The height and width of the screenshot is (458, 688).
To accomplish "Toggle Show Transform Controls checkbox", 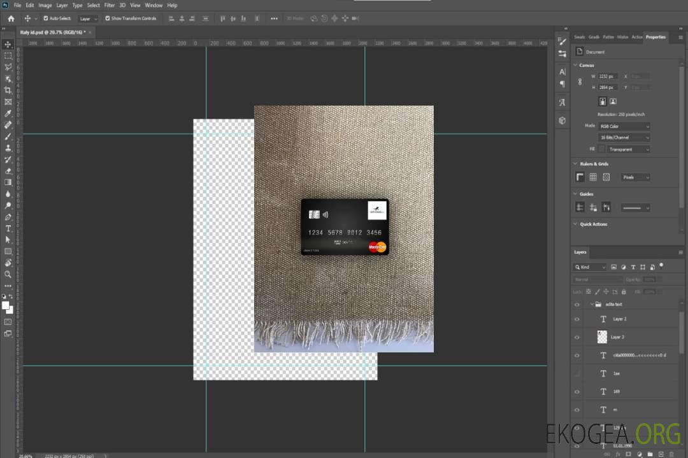I will pyautogui.click(x=108, y=18).
